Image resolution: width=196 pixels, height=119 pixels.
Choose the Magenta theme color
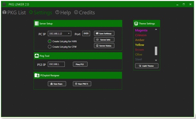[x=141, y=30]
